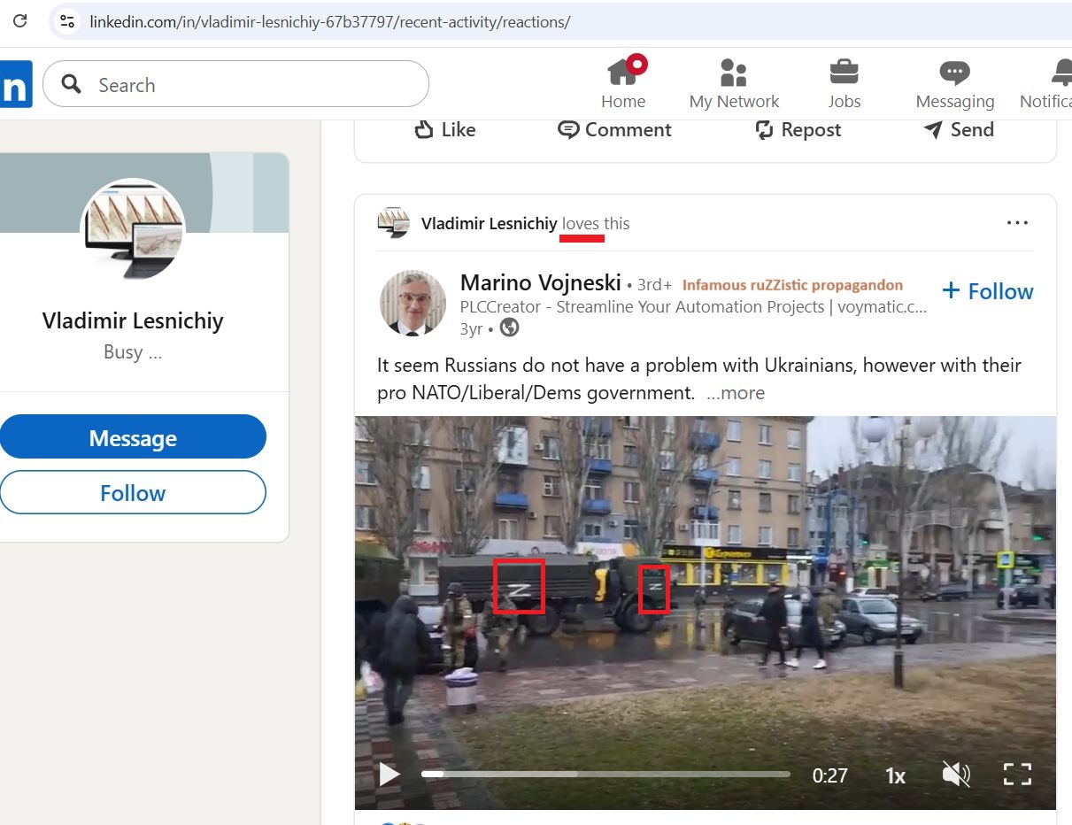
Task: Change the 1x playback speed
Action: [x=895, y=776]
